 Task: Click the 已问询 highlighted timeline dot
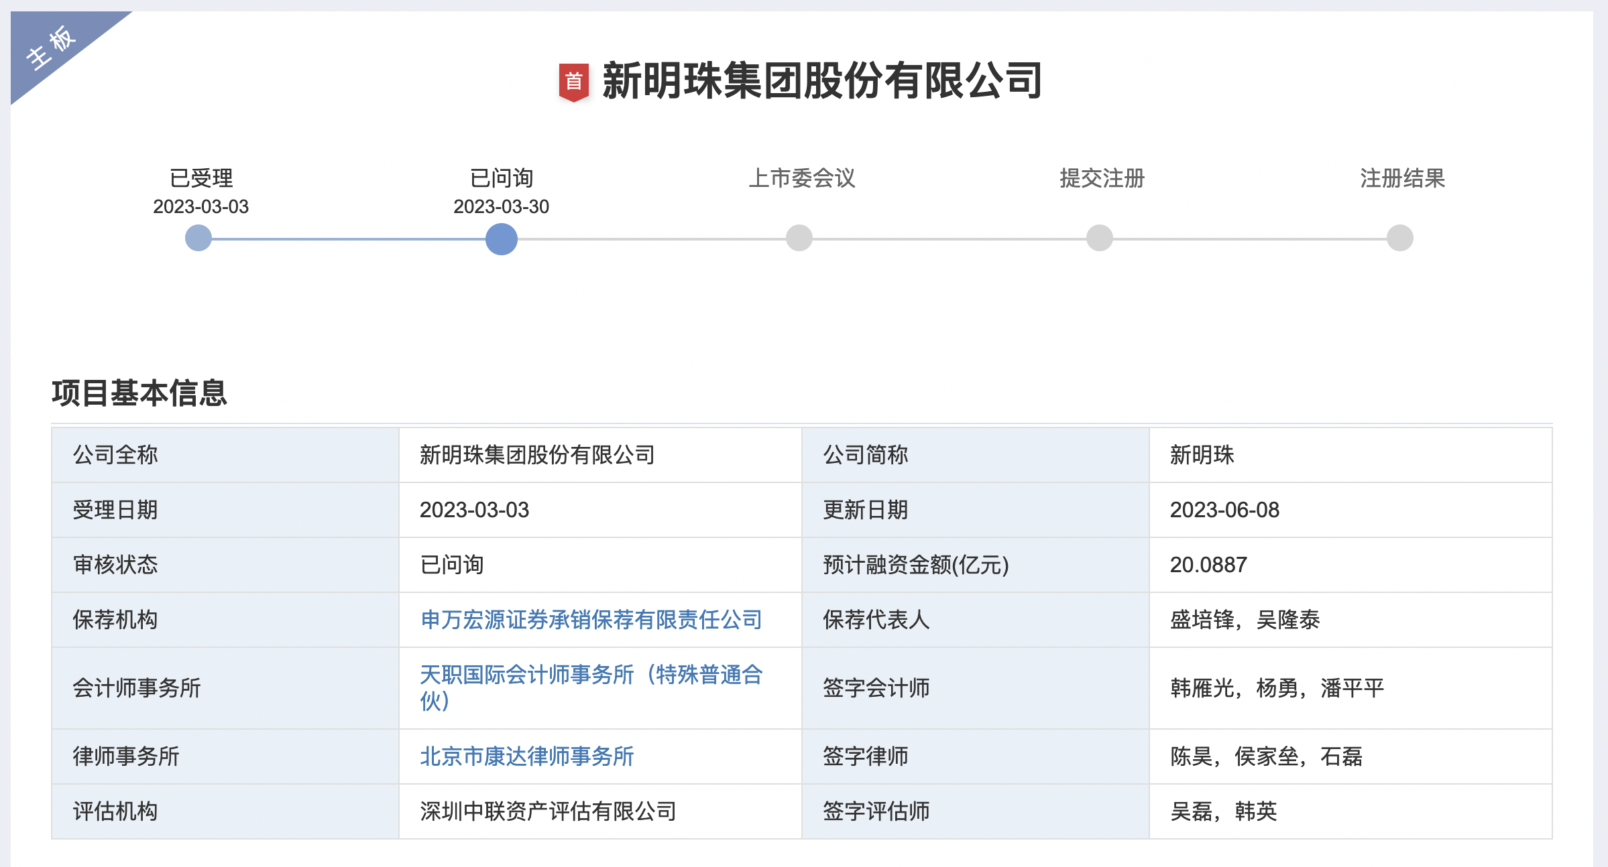pyautogui.click(x=501, y=239)
